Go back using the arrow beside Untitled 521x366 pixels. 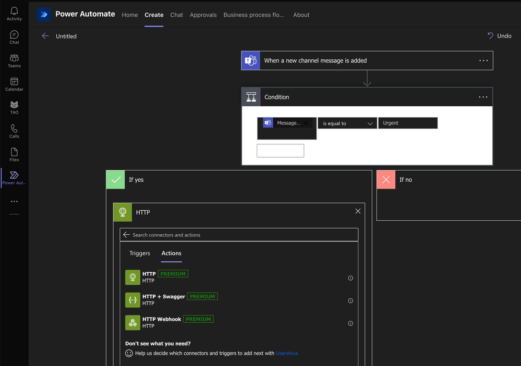coord(45,36)
